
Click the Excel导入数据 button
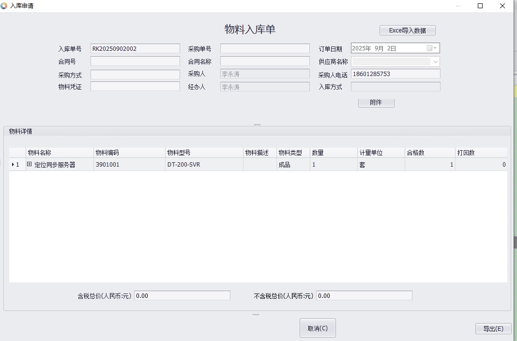pyautogui.click(x=407, y=31)
